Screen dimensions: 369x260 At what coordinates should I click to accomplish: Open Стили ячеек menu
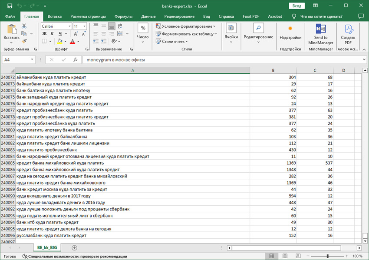click(172, 41)
